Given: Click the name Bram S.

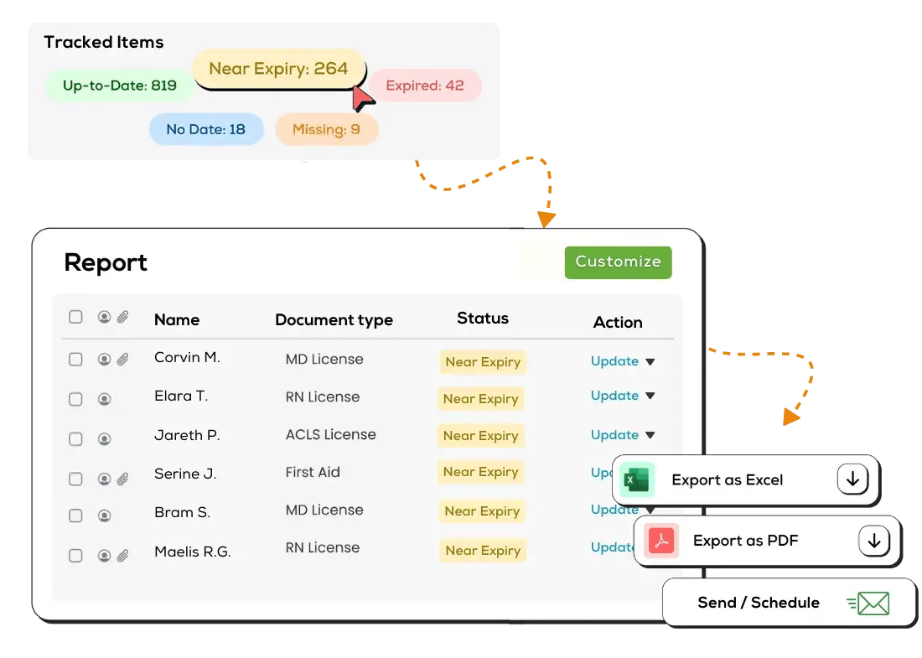Looking at the screenshot, I should coord(182,513).
